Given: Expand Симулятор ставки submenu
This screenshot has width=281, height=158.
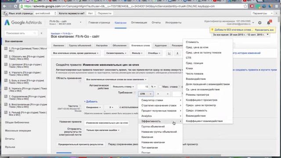Looking at the screenshot, I should [x=161, y=100].
